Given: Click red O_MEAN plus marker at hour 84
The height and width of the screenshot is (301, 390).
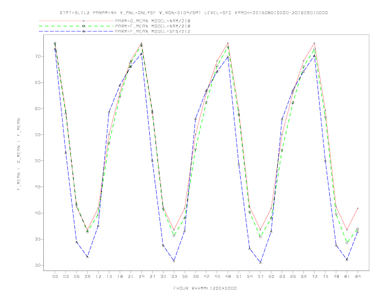Looking at the screenshot, I should point(357,208).
